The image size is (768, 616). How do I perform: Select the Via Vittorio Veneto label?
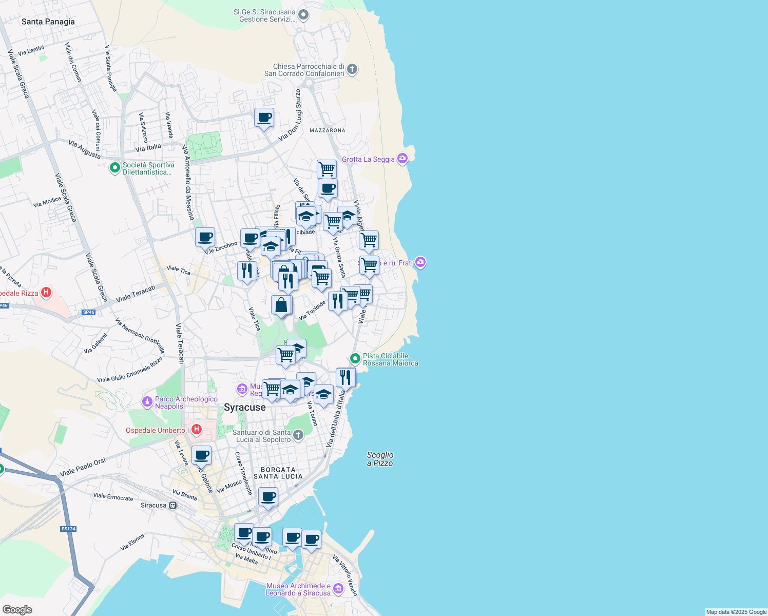point(344,575)
